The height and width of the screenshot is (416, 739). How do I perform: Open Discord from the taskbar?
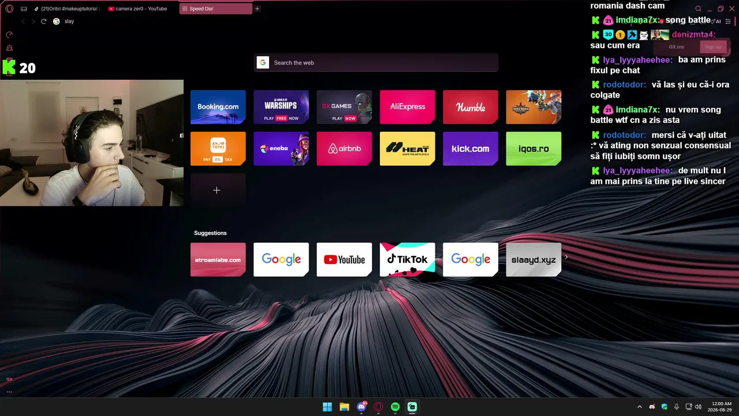[361, 407]
